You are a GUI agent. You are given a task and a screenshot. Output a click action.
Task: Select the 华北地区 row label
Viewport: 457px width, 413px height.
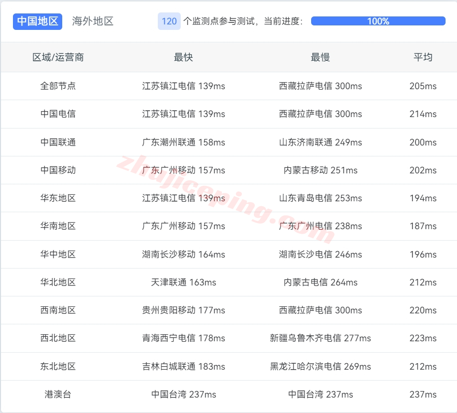(x=58, y=282)
